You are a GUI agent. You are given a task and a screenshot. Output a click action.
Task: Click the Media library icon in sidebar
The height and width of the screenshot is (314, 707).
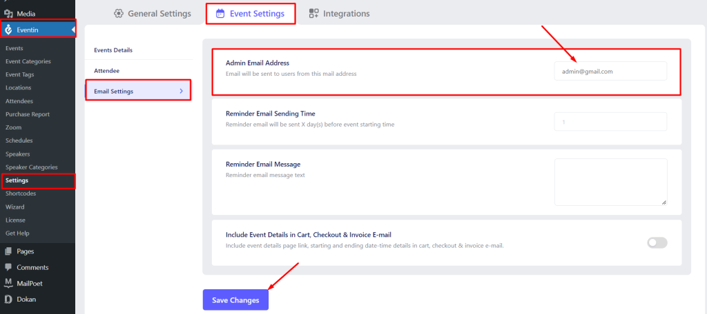(8, 14)
